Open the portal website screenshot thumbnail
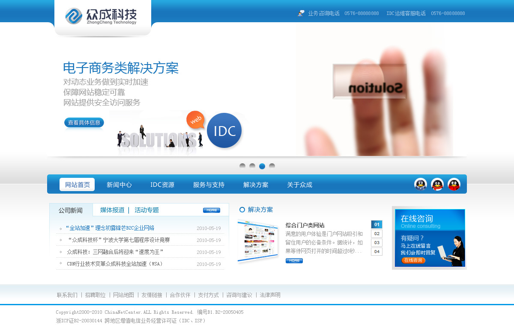Image resolution: width=514 pixels, height=330 pixels. 258,239
